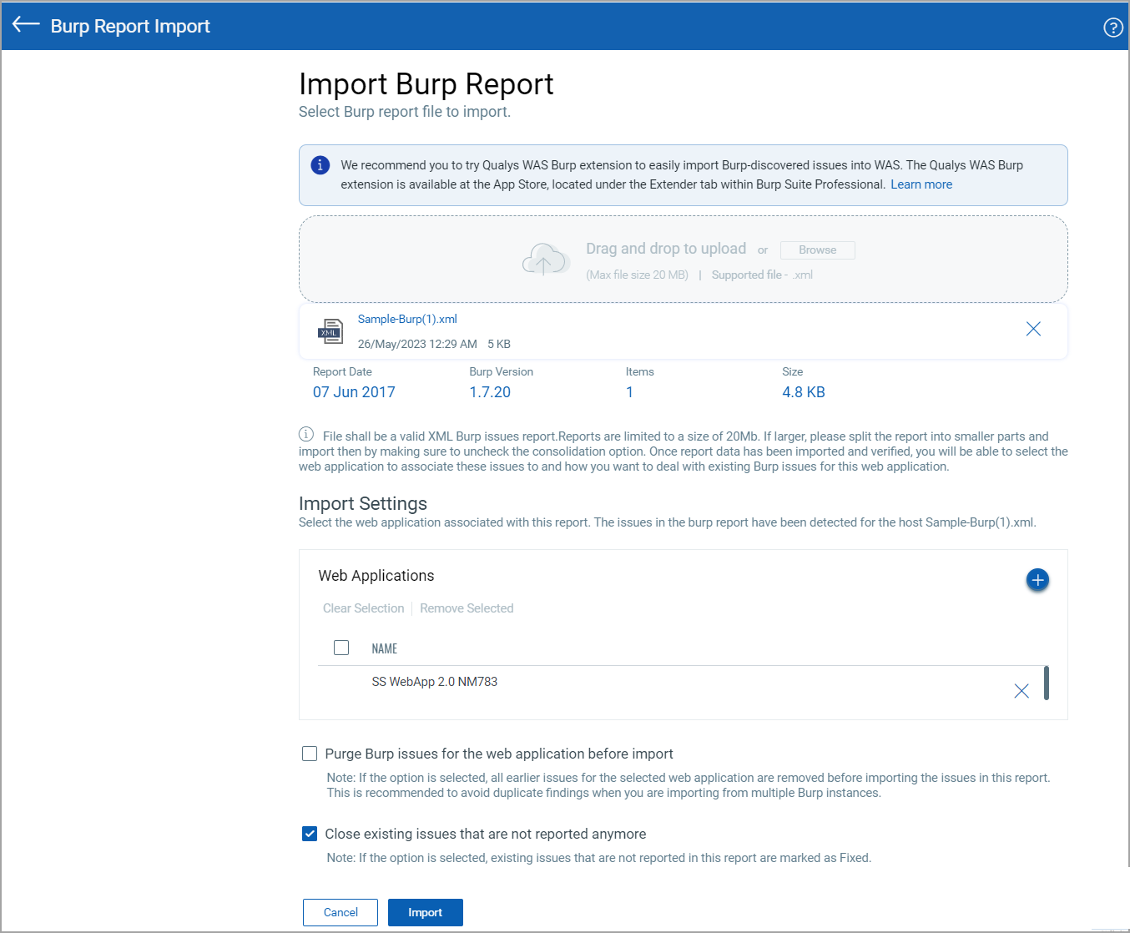Click the Import button
The width and height of the screenshot is (1130, 933).
click(x=426, y=912)
